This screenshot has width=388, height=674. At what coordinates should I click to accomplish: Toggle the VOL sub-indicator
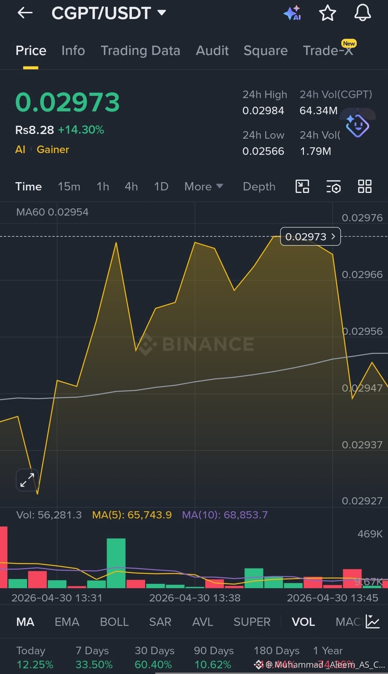(x=303, y=622)
